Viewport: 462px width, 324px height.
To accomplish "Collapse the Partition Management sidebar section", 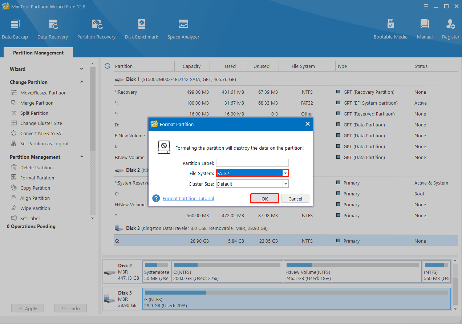I will pyautogui.click(x=82, y=157).
